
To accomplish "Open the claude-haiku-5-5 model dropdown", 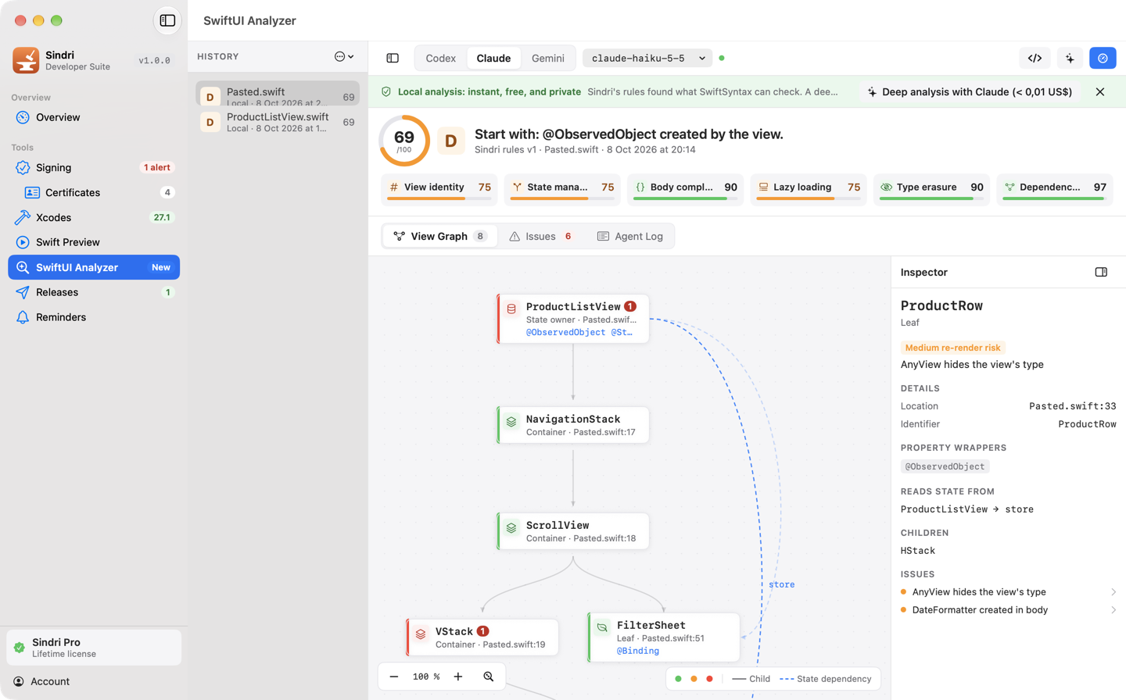I will tap(647, 58).
